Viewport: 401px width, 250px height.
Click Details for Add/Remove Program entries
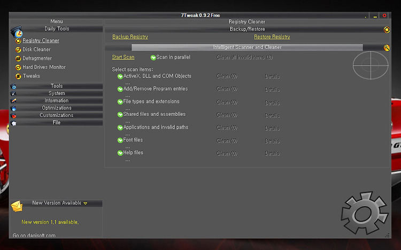272,89
